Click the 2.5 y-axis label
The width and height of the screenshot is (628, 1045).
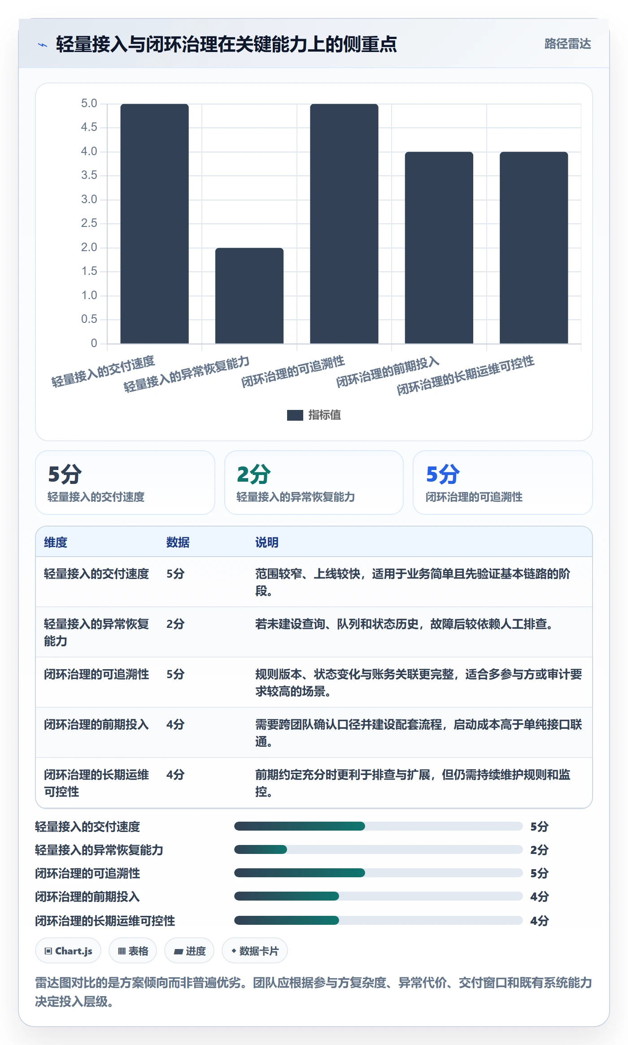tap(89, 223)
